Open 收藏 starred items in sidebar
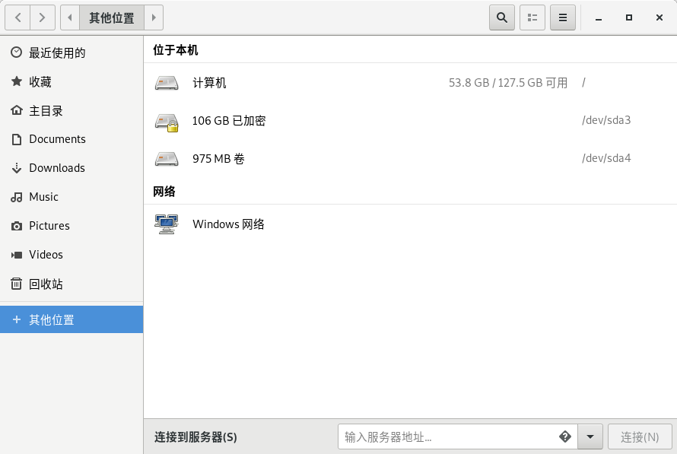677x454 pixels. (40, 81)
